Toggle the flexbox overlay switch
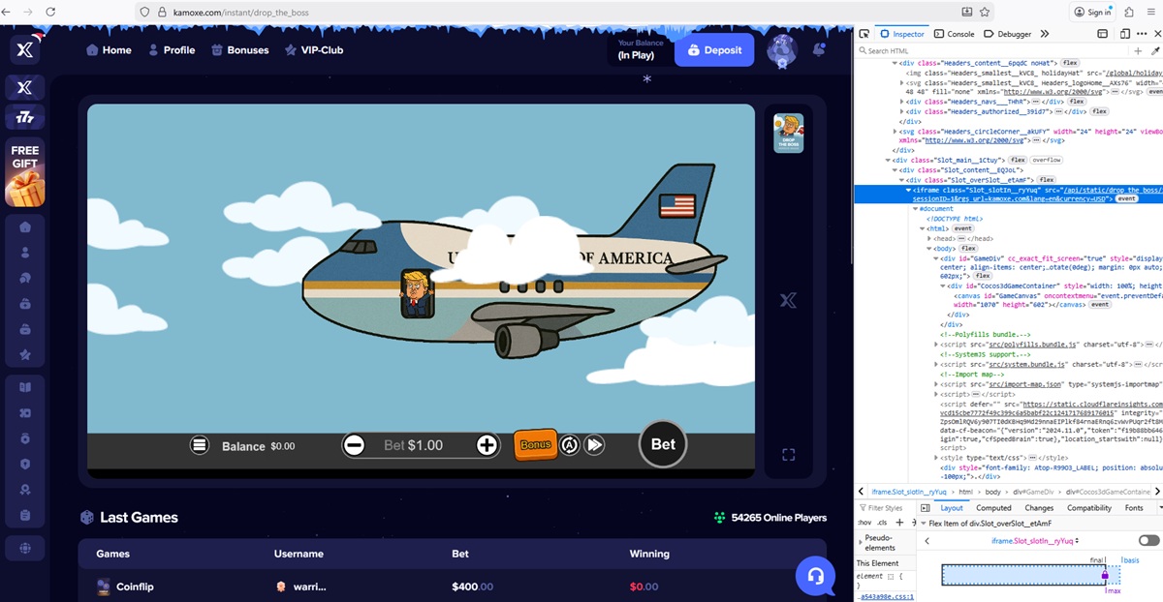Image resolution: width=1163 pixels, height=602 pixels. pyautogui.click(x=1148, y=541)
